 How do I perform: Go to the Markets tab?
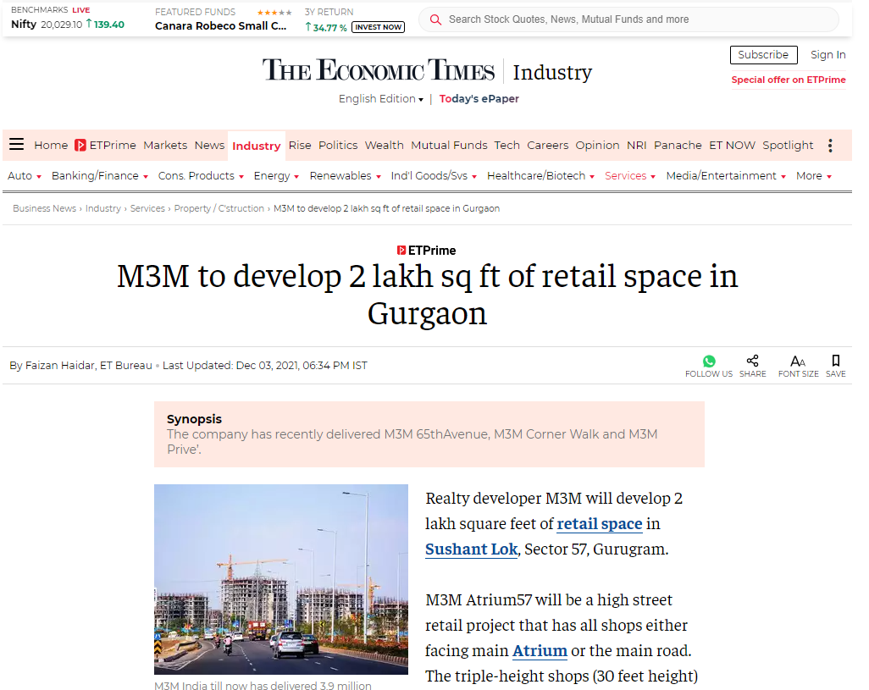coord(165,146)
